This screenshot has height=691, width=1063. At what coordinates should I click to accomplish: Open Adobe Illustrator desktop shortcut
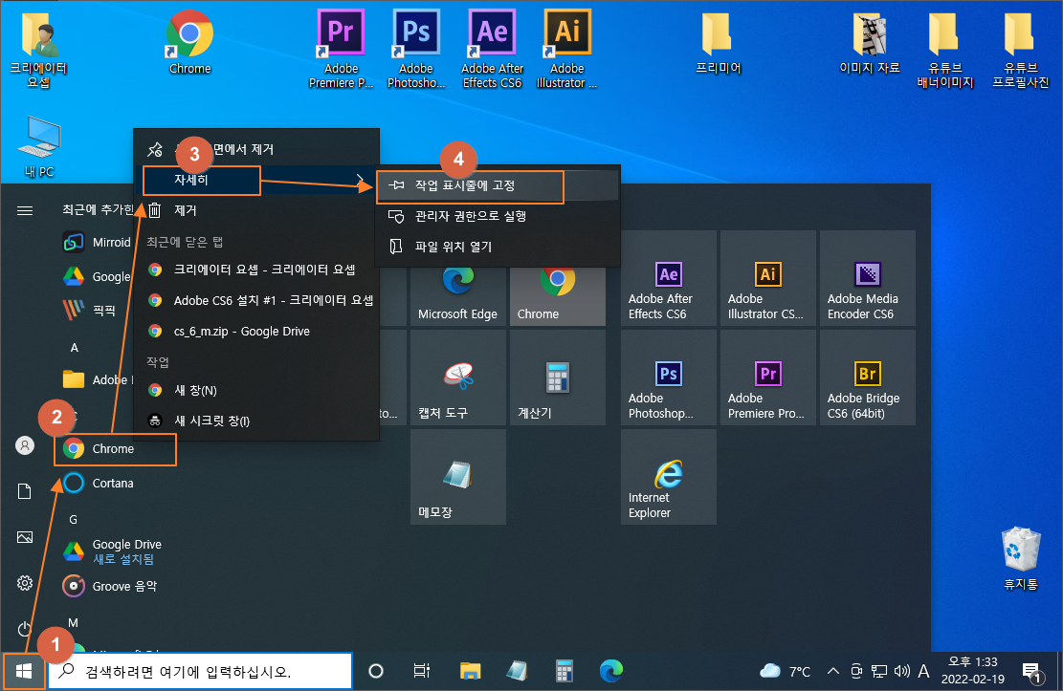coord(566,49)
